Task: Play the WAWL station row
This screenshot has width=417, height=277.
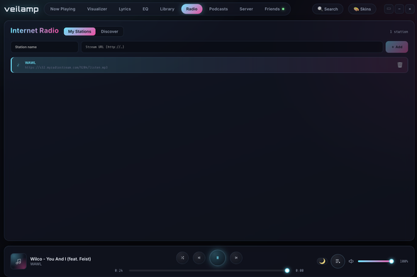Action: click(x=209, y=64)
